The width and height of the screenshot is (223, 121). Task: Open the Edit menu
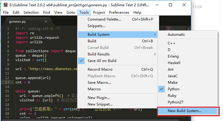point(16,13)
